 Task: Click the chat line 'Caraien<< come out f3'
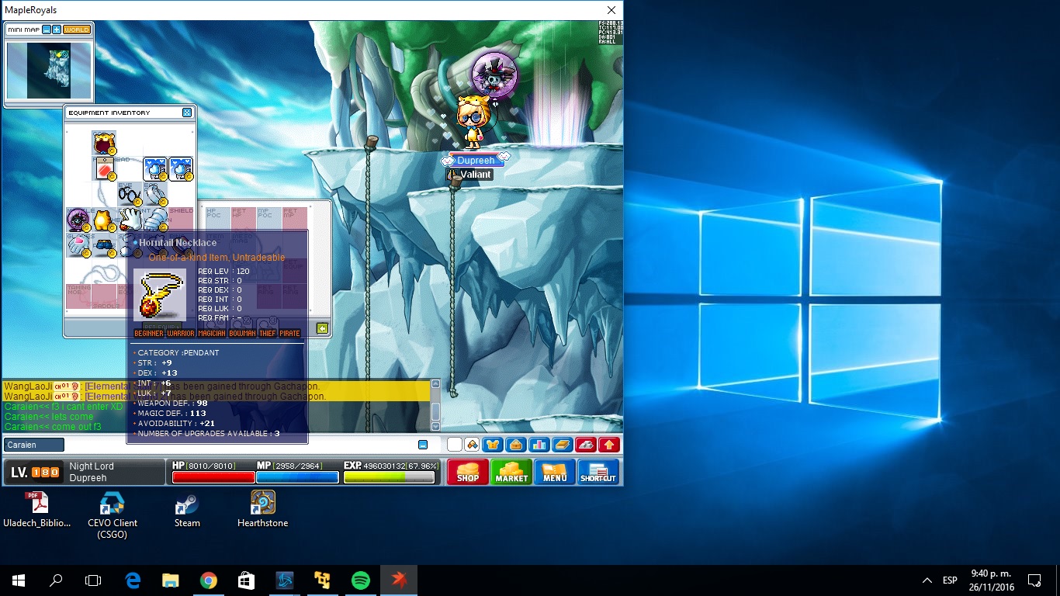click(53, 427)
